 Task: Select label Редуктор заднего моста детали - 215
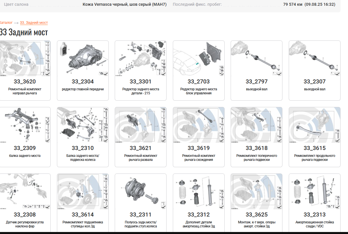click(x=141, y=91)
